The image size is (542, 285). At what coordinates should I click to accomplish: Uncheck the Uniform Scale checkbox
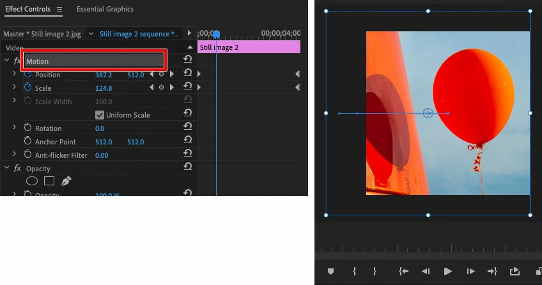click(x=100, y=115)
